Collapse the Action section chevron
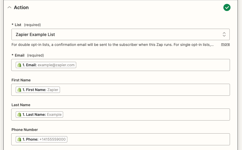The height and width of the screenshot is (150, 242). point(9,8)
